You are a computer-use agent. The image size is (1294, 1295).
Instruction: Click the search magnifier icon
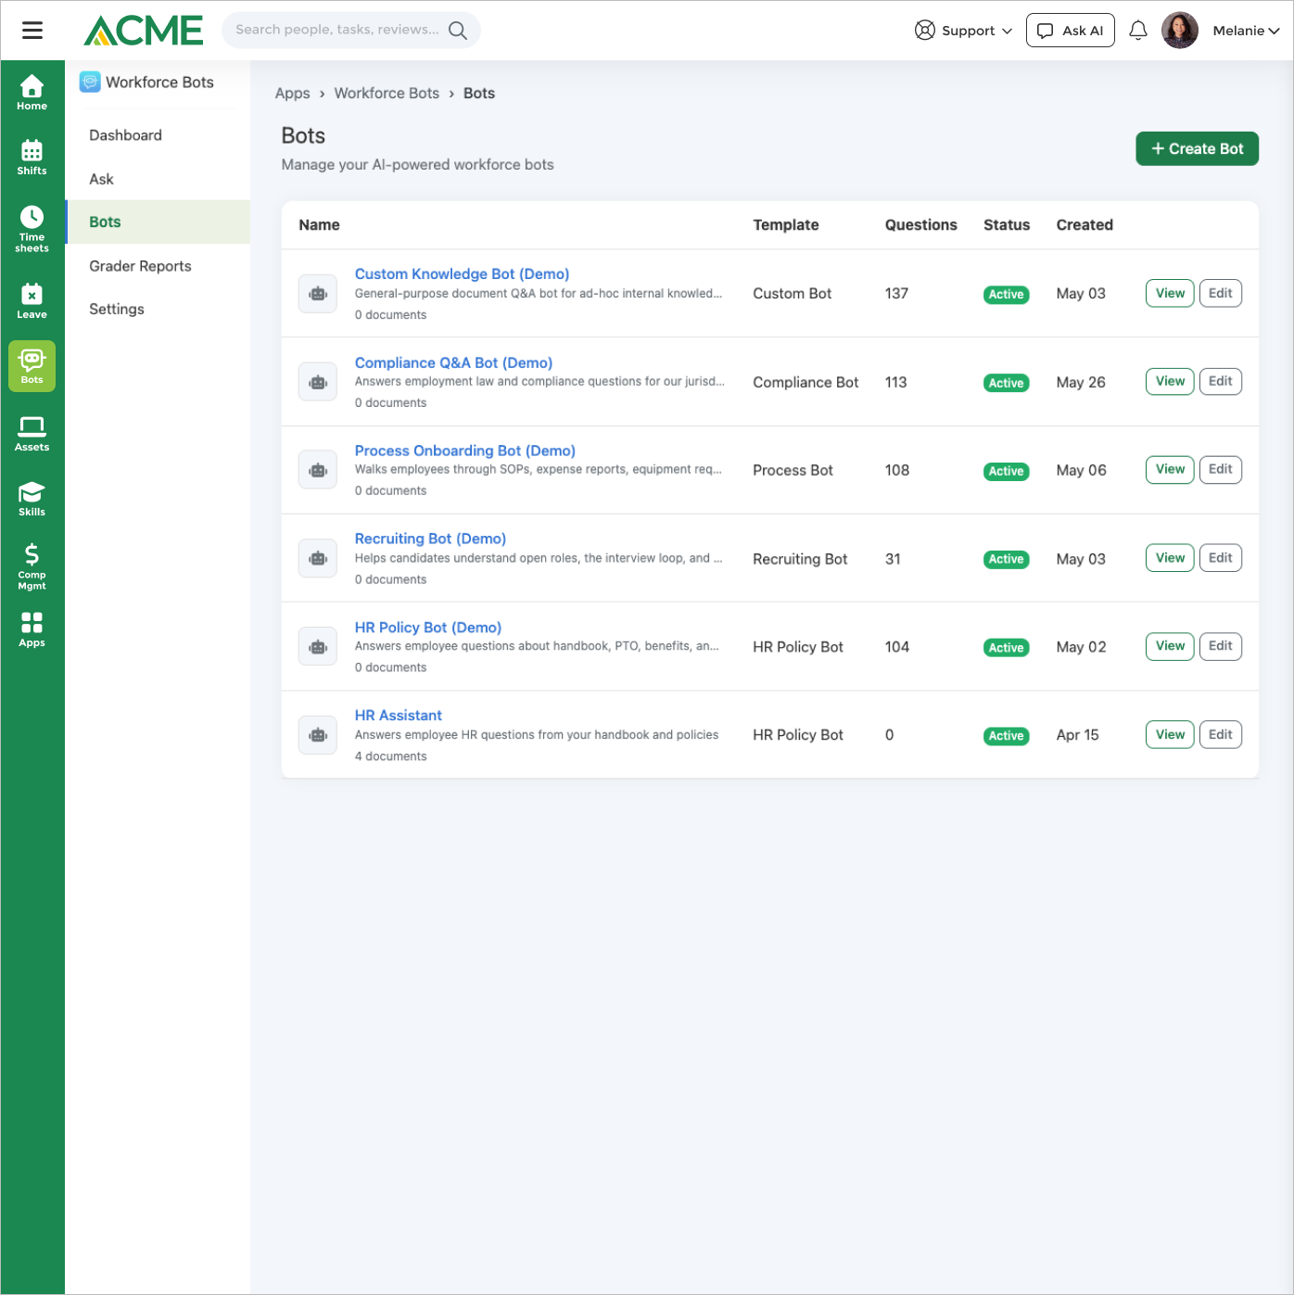coord(458,31)
